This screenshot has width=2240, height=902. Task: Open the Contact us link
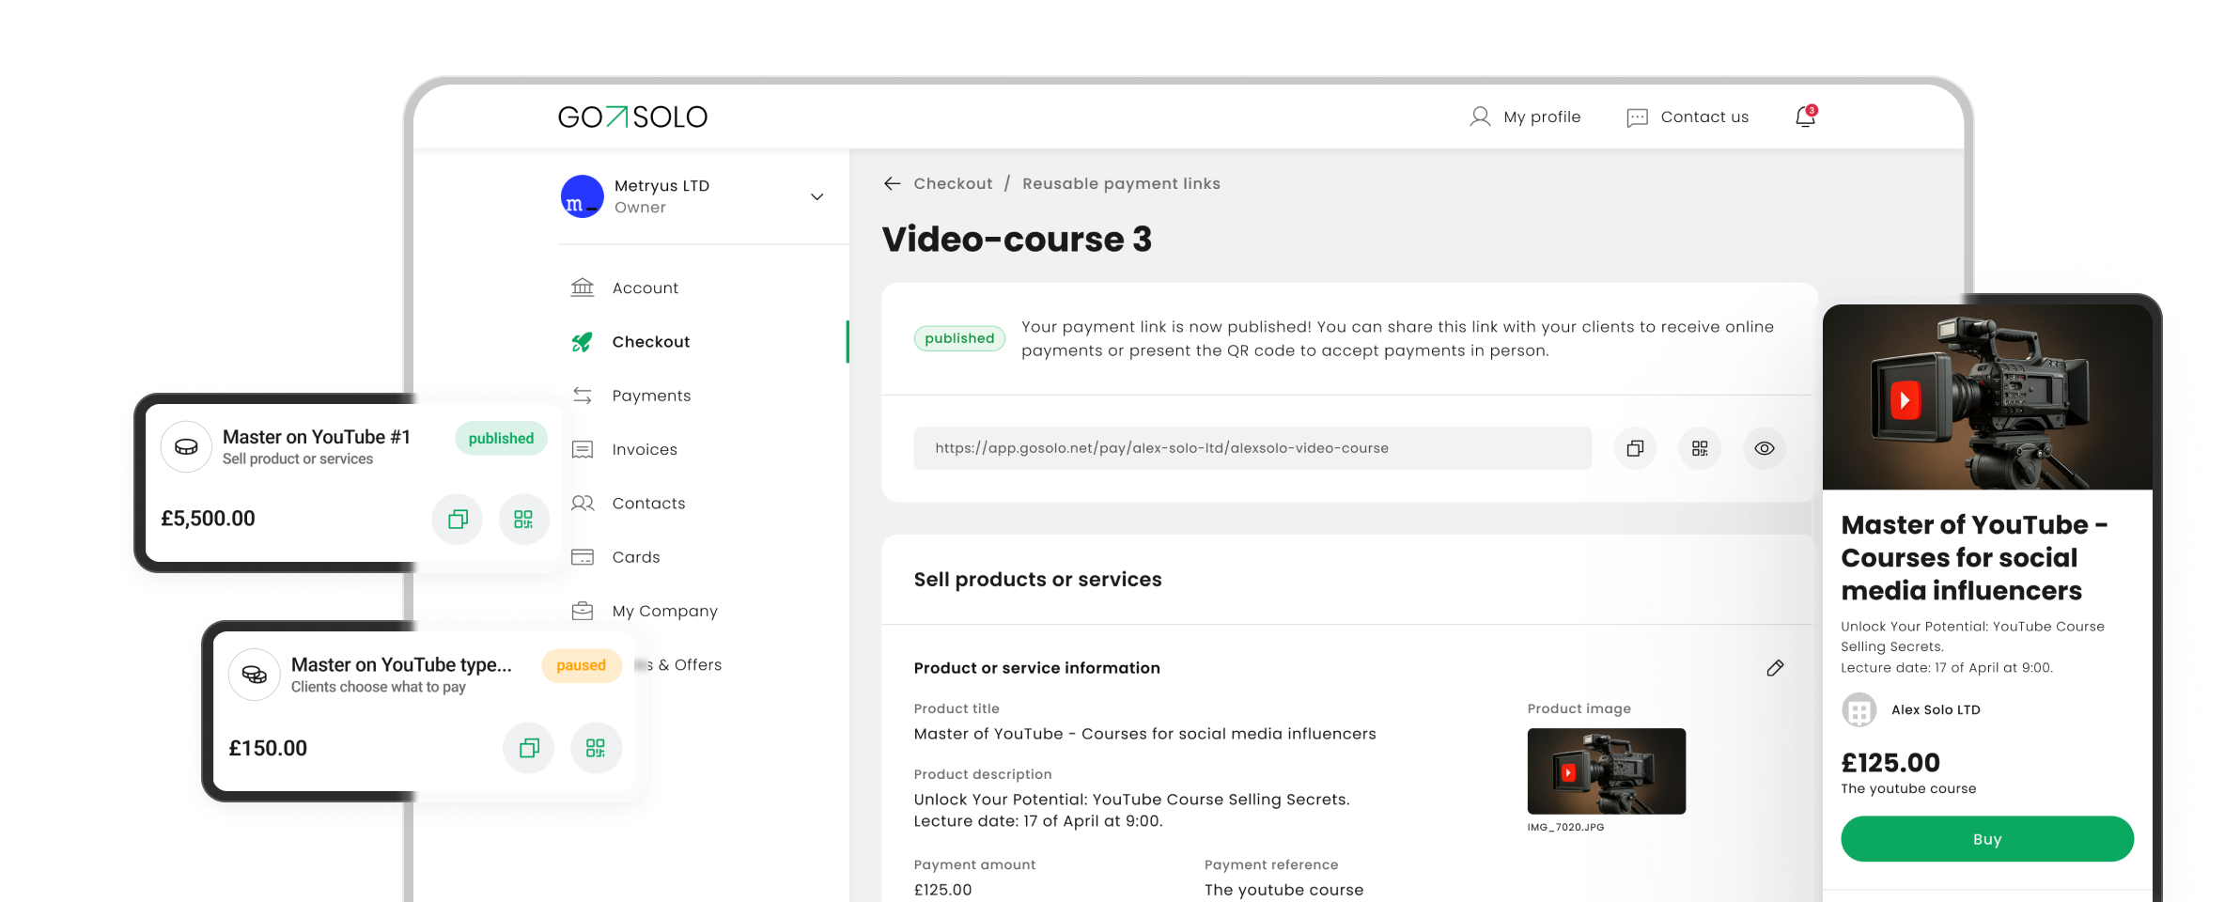click(x=1704, y=117)
